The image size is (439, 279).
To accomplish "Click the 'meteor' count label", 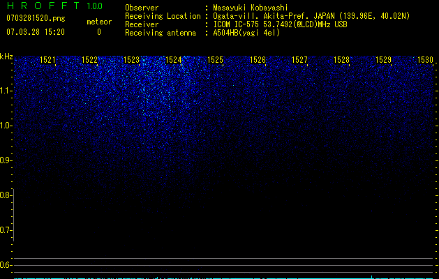I will coord(99,22).
